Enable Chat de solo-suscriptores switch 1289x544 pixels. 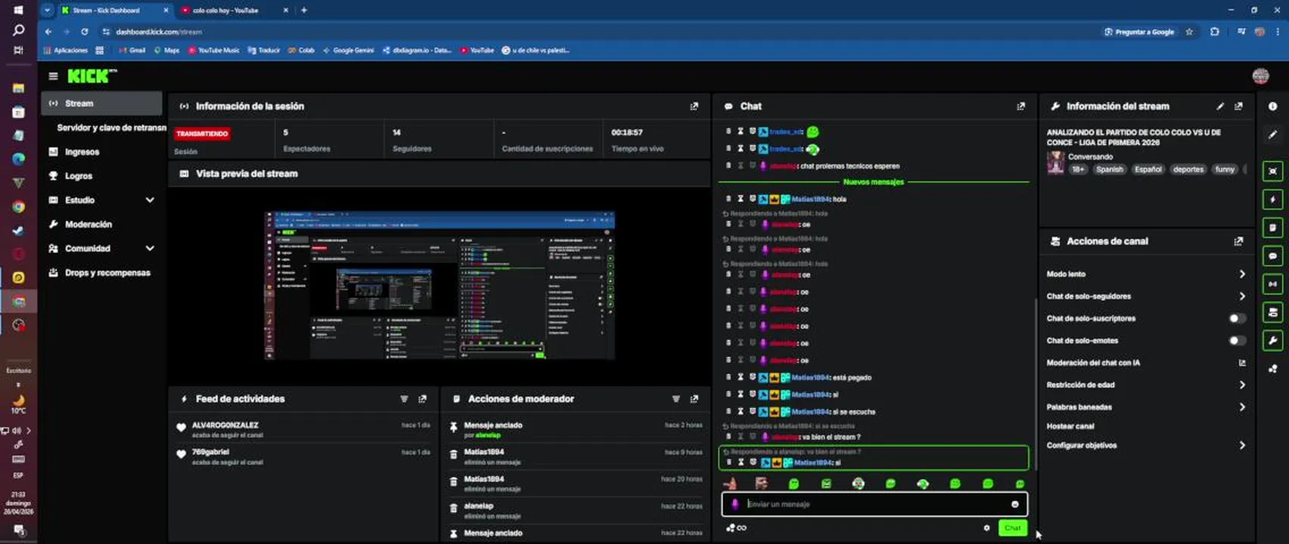point(1236,318)
